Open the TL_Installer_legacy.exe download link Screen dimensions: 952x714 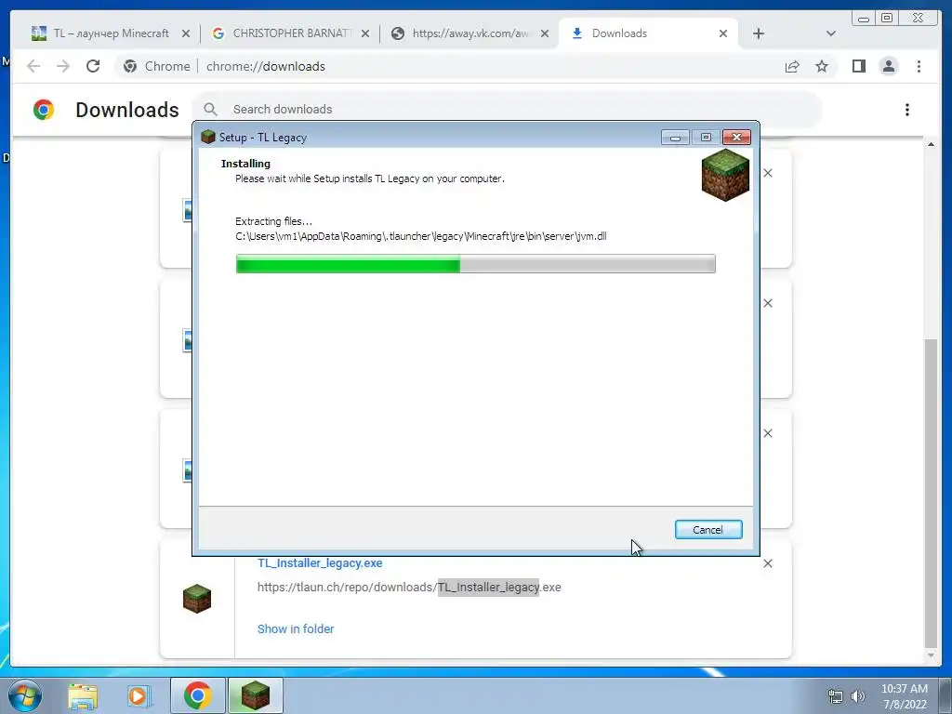tap(320, 562)
